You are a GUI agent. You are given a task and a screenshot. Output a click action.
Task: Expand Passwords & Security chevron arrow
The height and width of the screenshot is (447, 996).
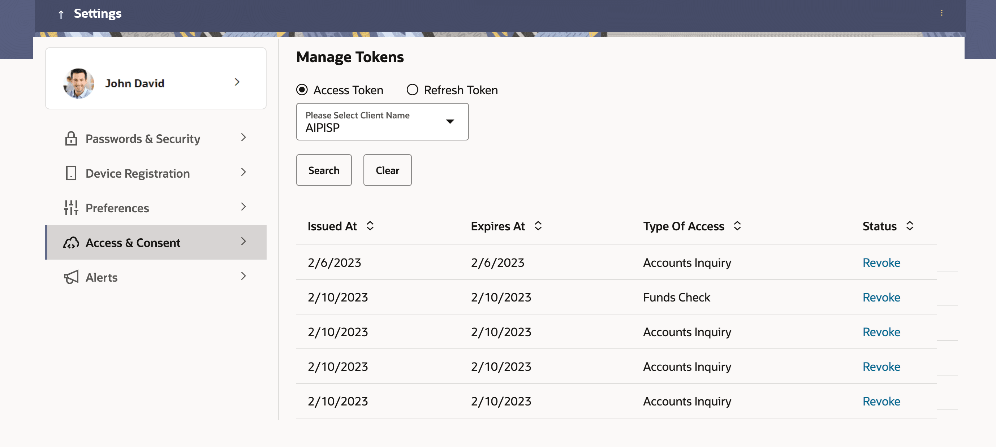point(243,138)
